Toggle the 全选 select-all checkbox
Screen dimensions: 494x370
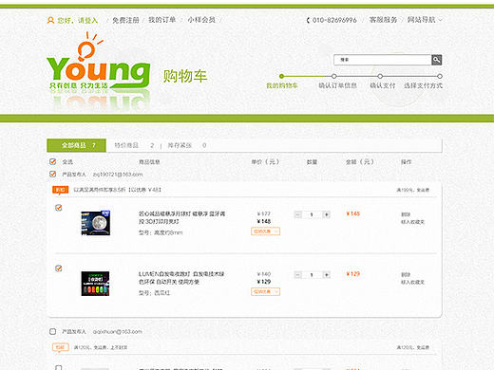pyautogui.click(x=53, y=162)
